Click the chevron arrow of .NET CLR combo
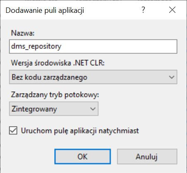The height and width of the screenshot is (173, 187). click(x=172, y=77)
